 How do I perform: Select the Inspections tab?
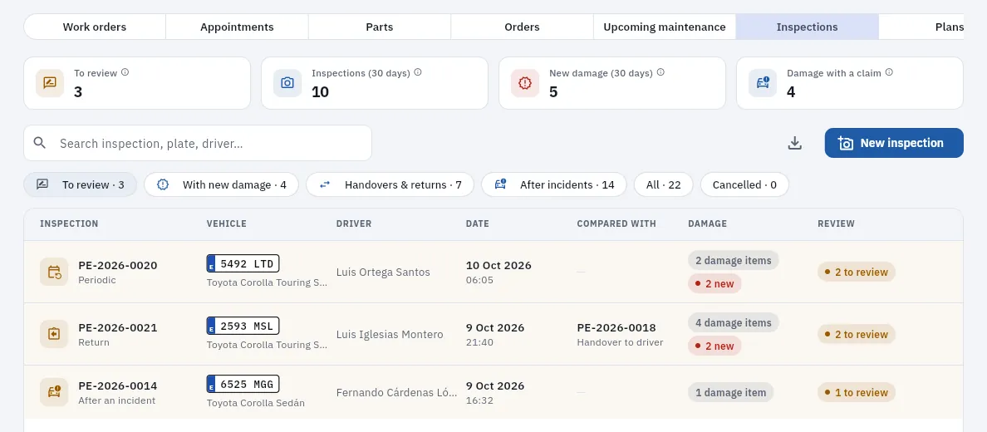[x=807, y=27]
